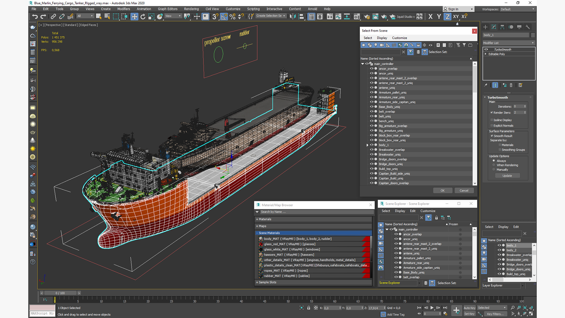Enable the Explicit Normals checkbox
This screenshot has width=565, height=318.
[491, 125]
